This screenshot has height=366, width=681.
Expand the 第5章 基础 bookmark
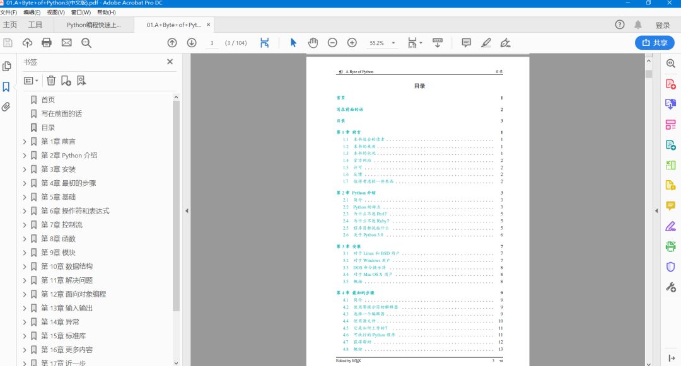(x=25, y=197)
